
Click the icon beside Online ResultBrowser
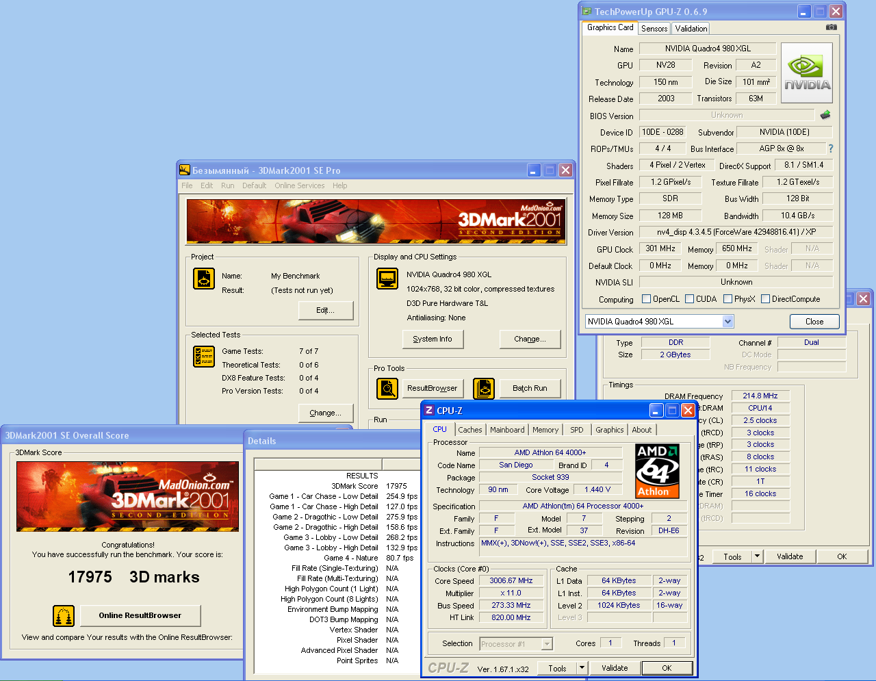(x=64, y=615)
